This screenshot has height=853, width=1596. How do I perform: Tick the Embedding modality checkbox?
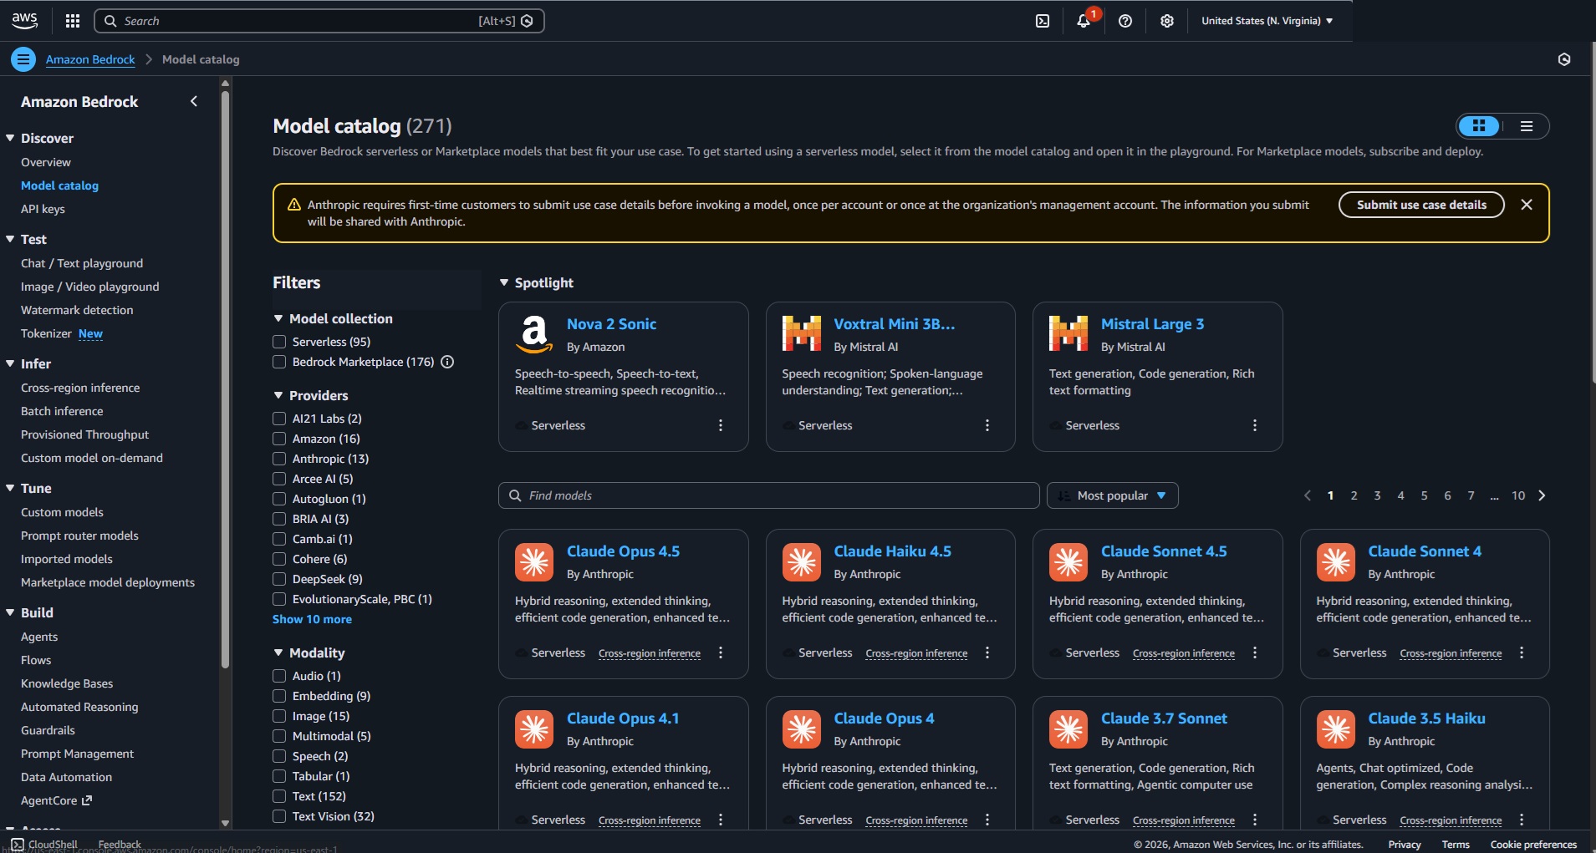(x=279, y=696)
